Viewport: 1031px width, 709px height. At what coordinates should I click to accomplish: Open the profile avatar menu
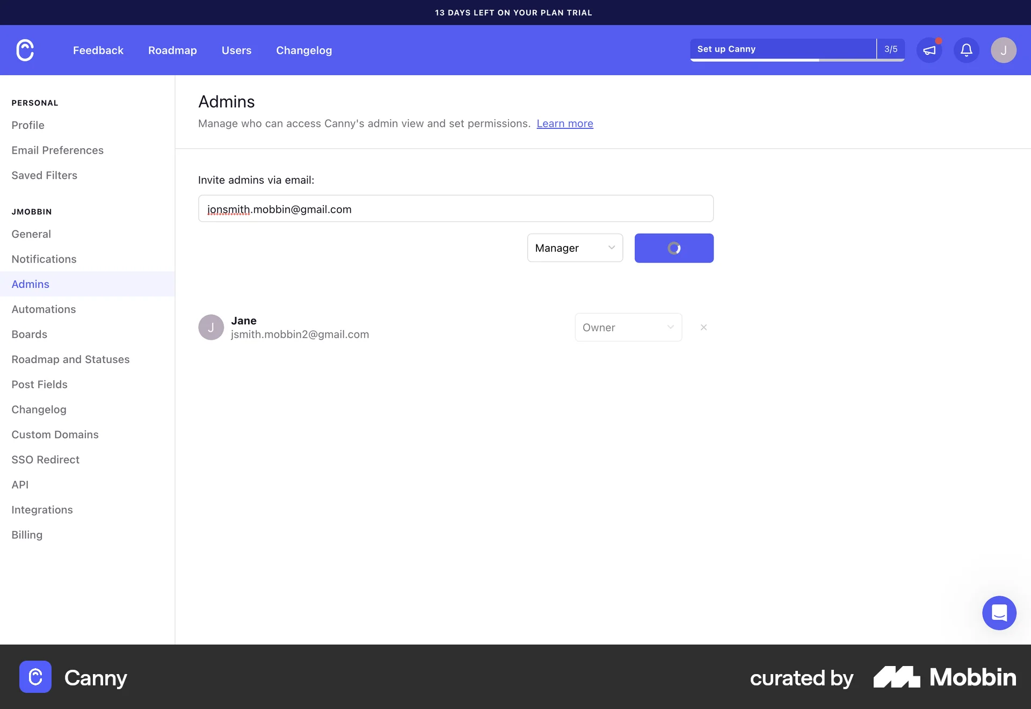pos(1003,50)
